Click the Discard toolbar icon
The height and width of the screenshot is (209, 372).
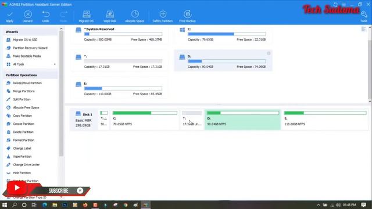tap(28, 15)
